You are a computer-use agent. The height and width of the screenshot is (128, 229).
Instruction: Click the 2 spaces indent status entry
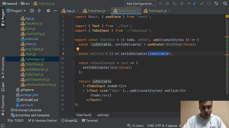pos(171,126)
